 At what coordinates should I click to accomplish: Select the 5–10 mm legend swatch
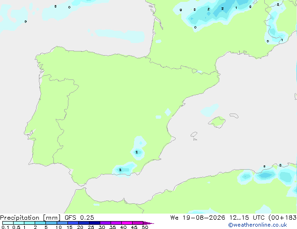coord(51,223)
